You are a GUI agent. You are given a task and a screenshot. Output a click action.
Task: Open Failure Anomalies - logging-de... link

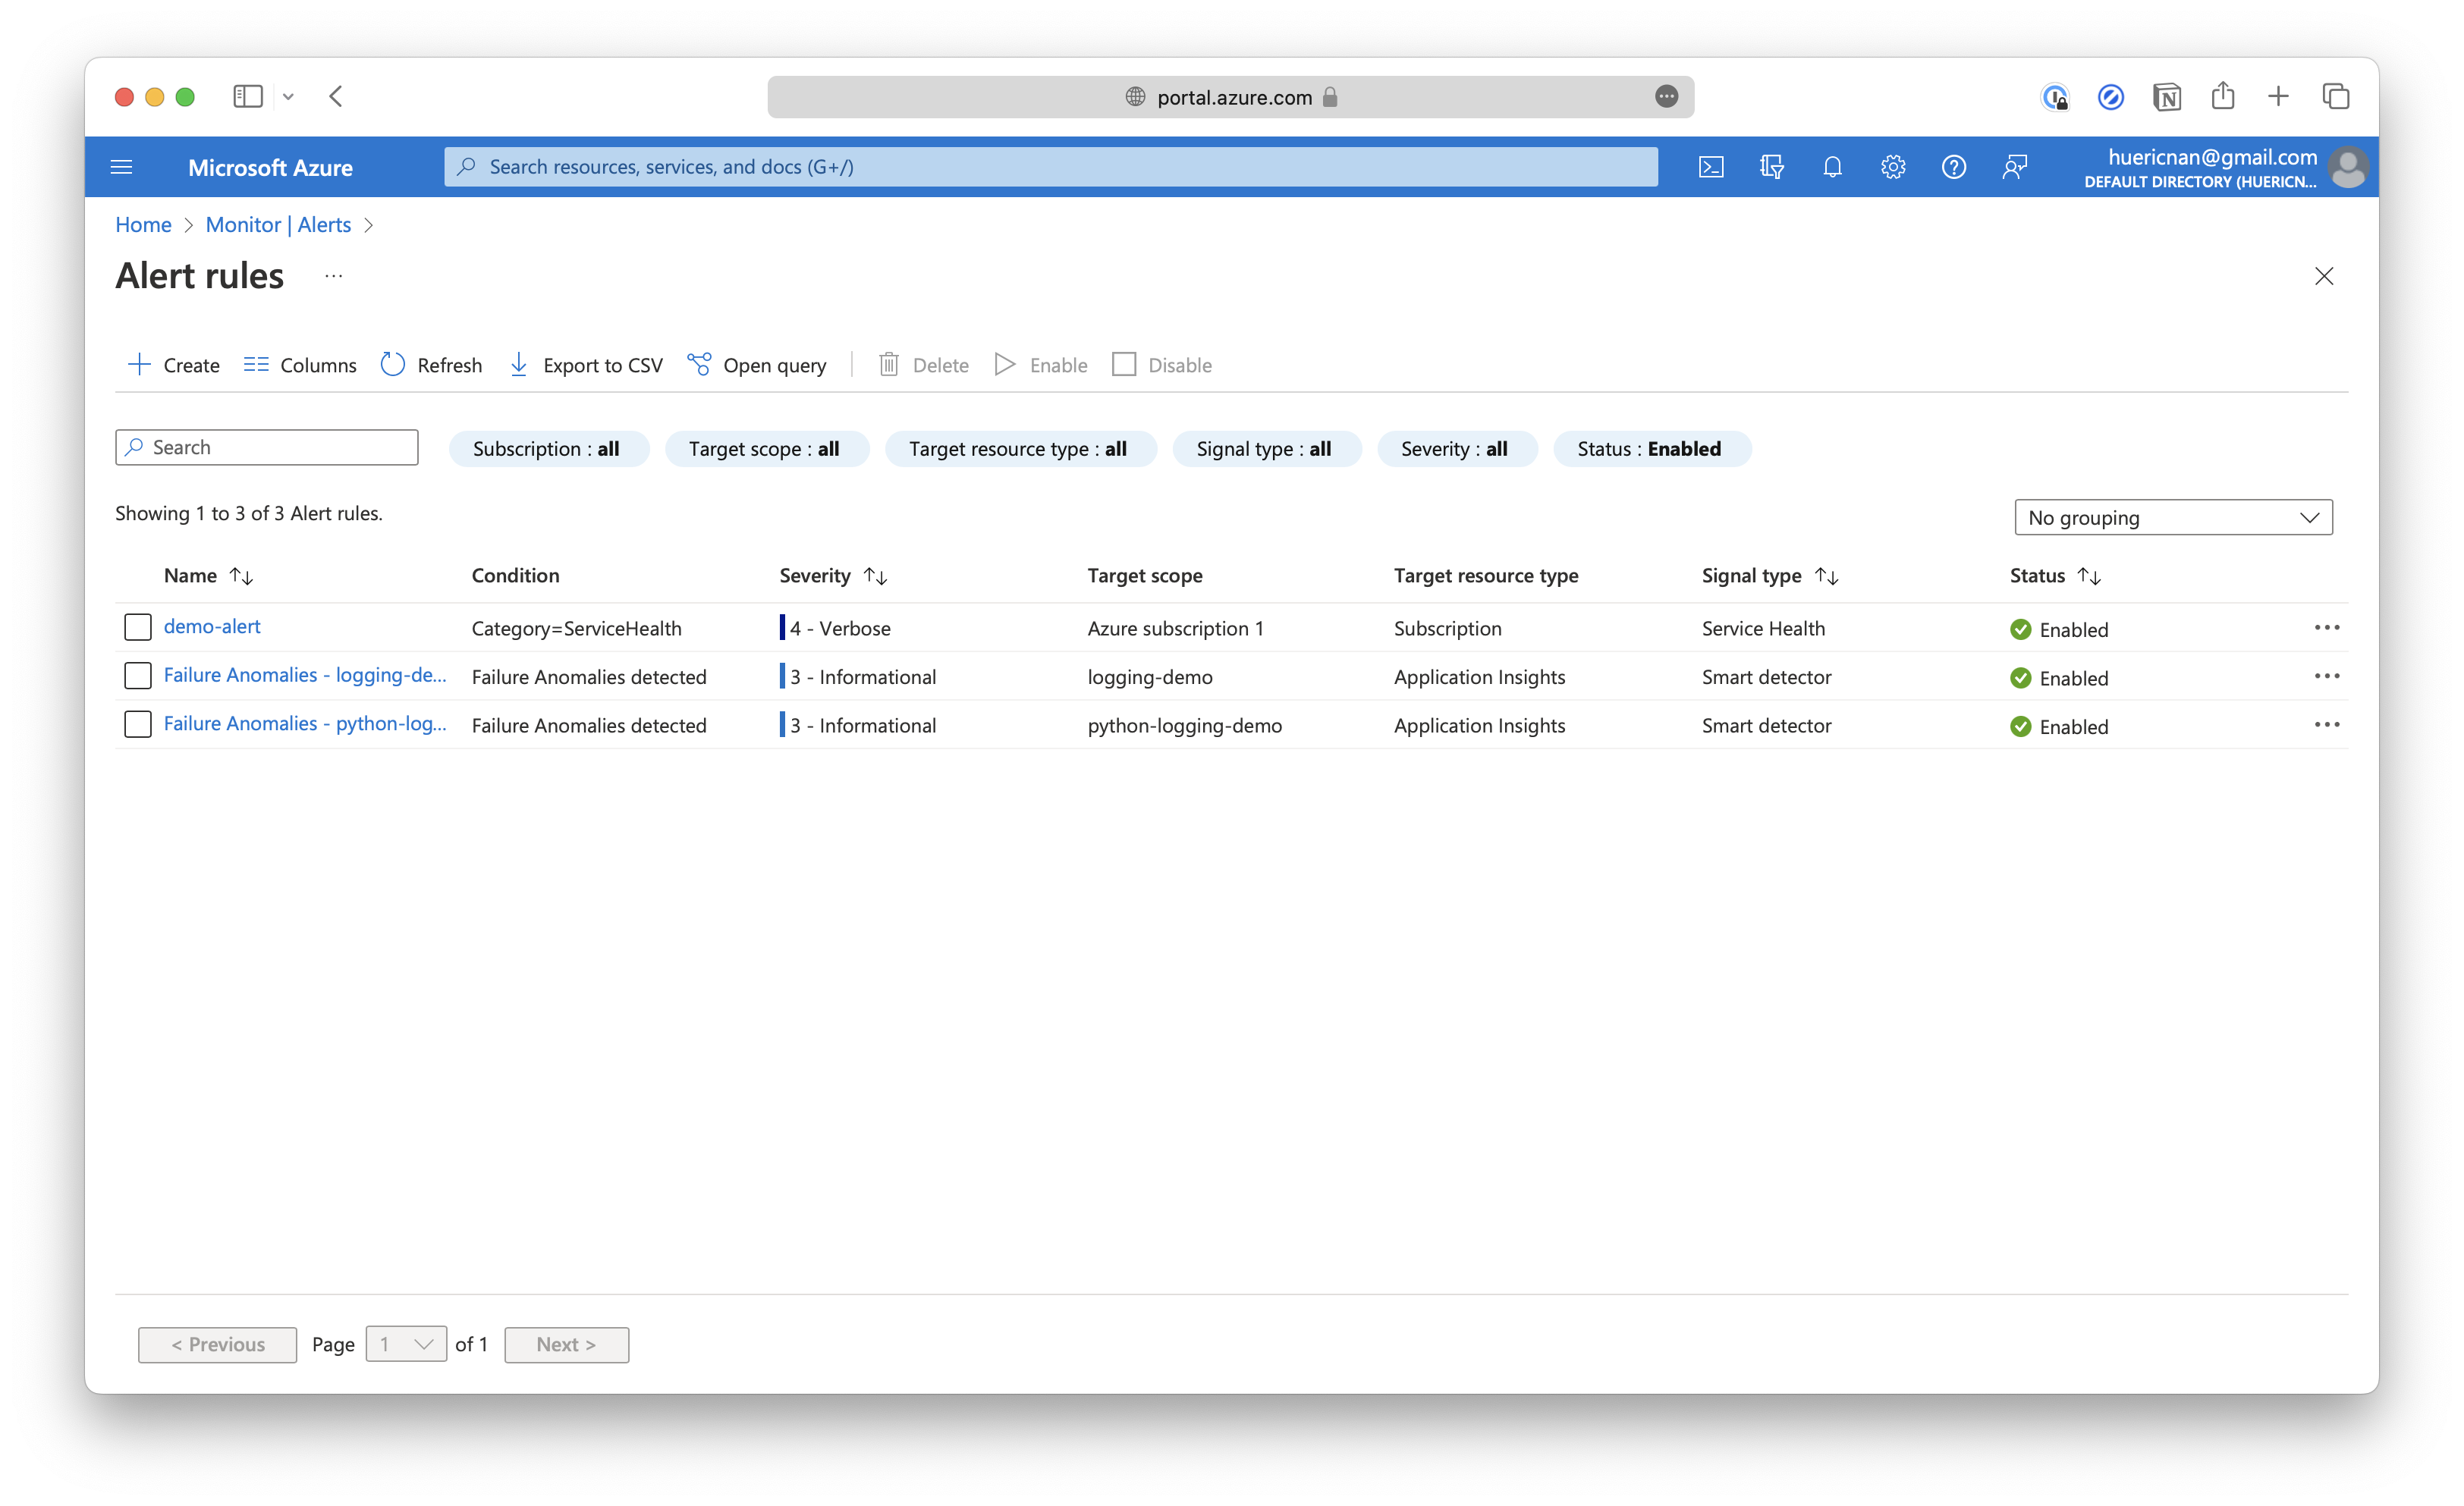(305, 676)
